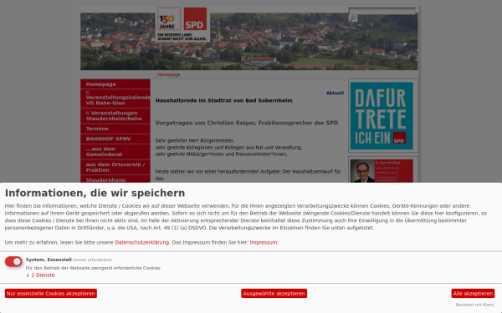Open the Homepage menu item
This screenshot has width=502, height=313.
[115, 84]
